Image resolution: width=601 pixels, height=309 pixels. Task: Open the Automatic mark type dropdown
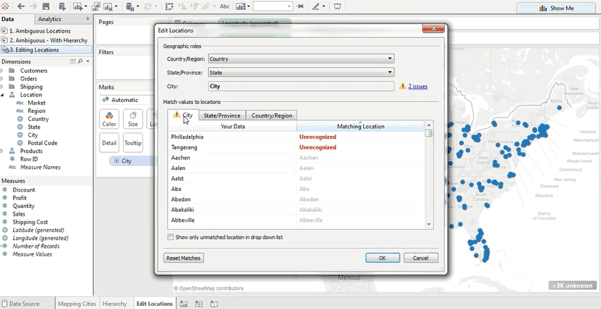coord(126,99)
